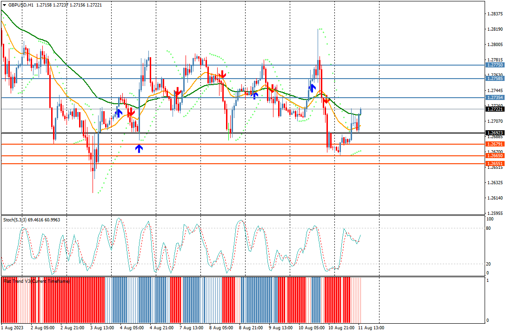The image size is (506, 333).
Task: Click the 1.27070 value on the price axis
Action: [495, 121]
